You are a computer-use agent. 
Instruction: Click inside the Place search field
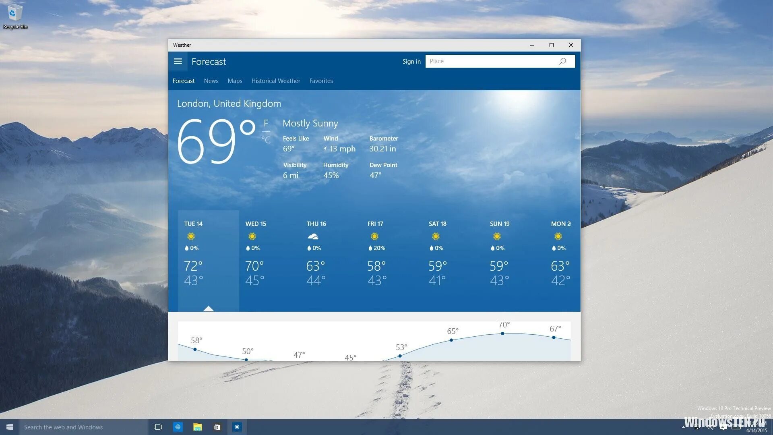point(483,61)
